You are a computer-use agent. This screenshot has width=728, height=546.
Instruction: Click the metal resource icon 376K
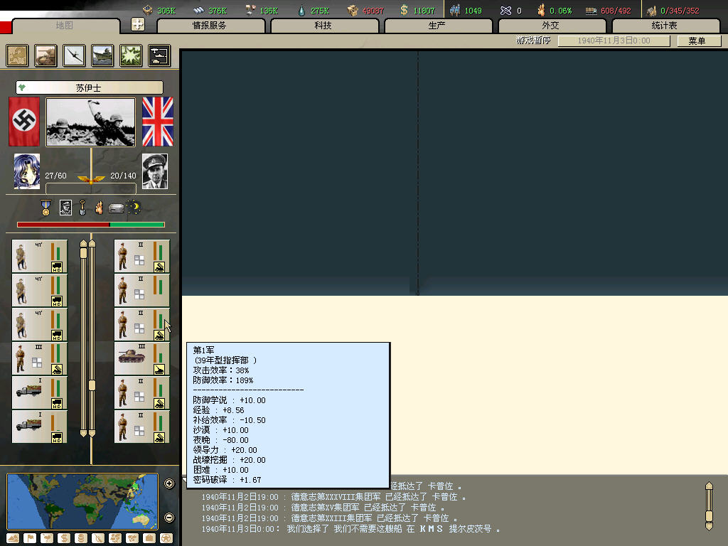tap(199, 10)
